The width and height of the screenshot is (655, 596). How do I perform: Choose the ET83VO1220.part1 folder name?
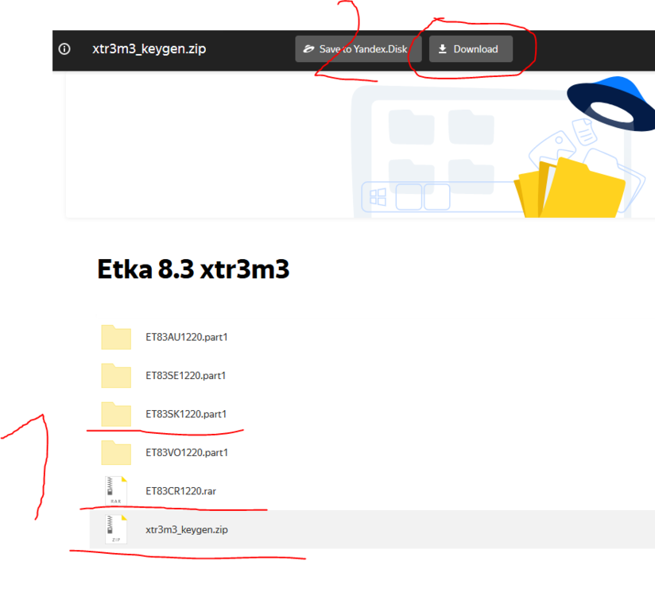(187, 453)
